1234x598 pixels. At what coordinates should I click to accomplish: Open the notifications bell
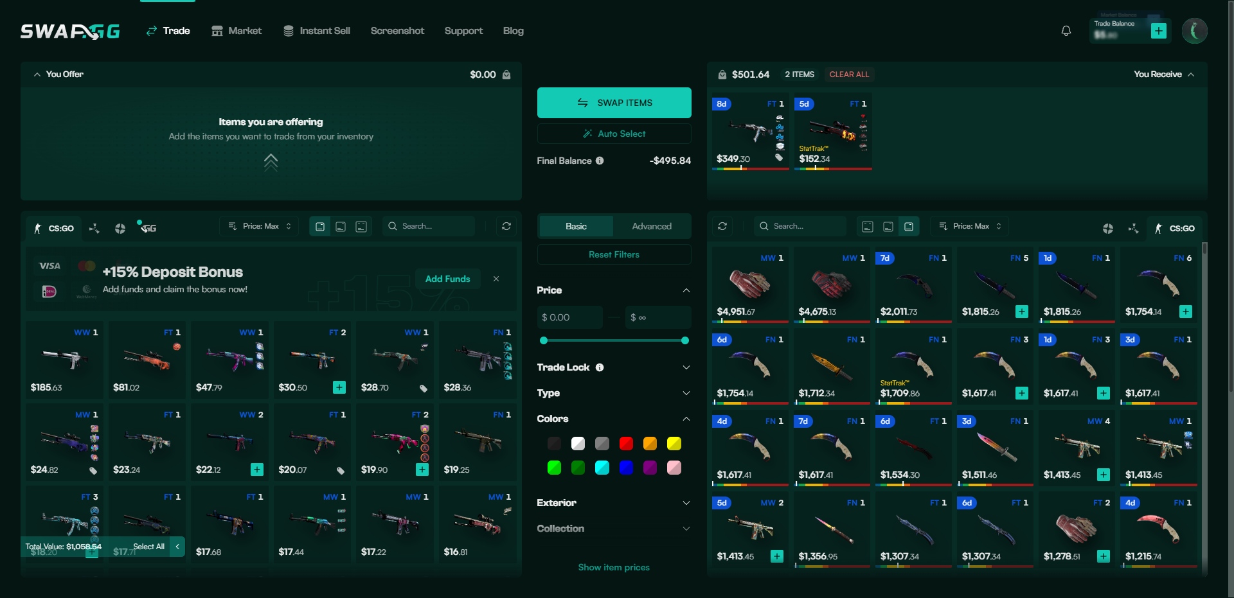1066,31
